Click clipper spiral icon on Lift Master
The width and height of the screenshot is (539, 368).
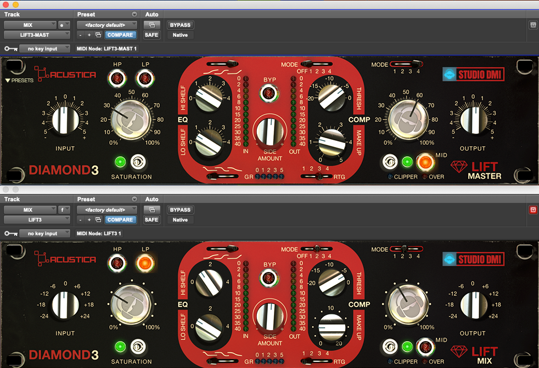[390, 162]
